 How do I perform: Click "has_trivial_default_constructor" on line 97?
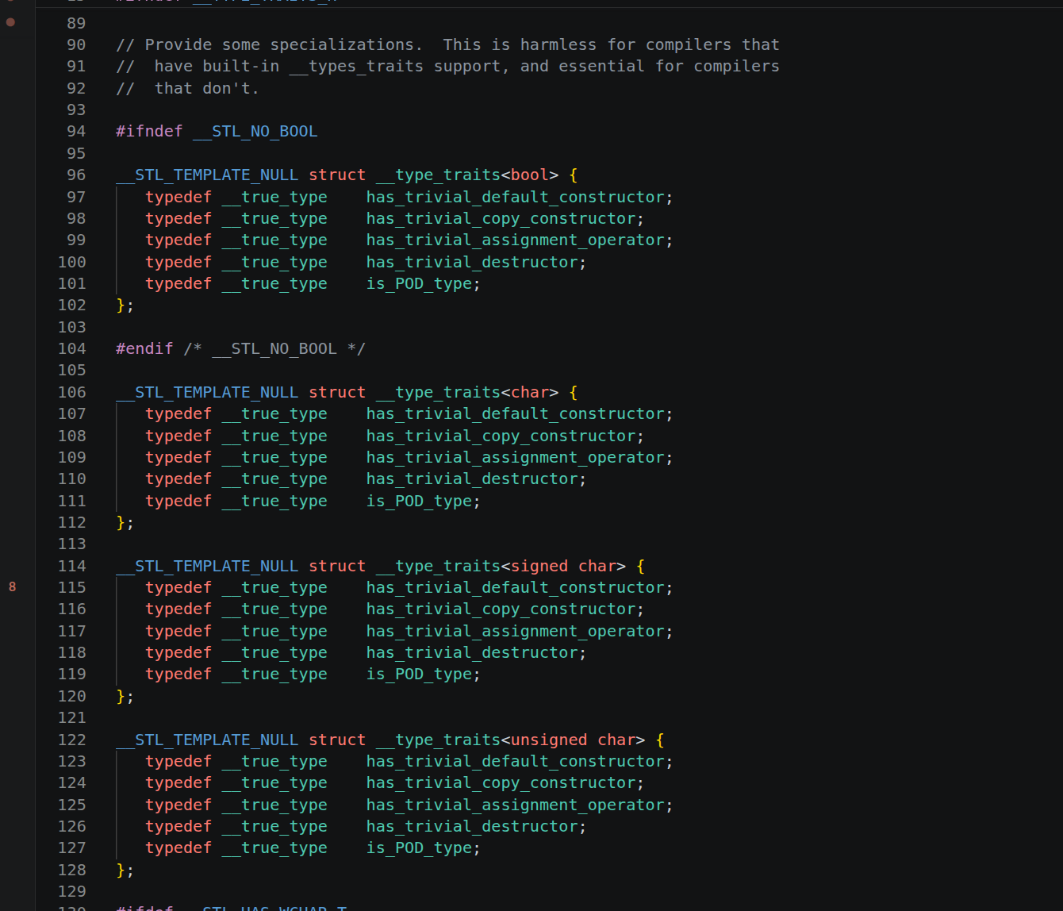coord(516,197)
